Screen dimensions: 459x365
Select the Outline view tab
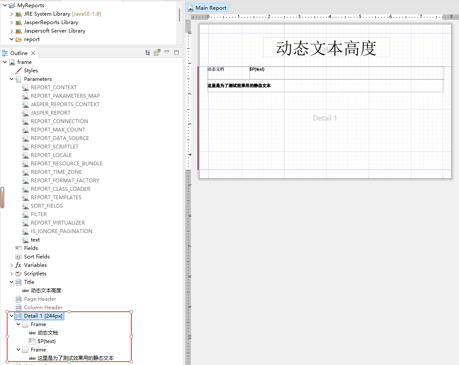coord(19,53)
